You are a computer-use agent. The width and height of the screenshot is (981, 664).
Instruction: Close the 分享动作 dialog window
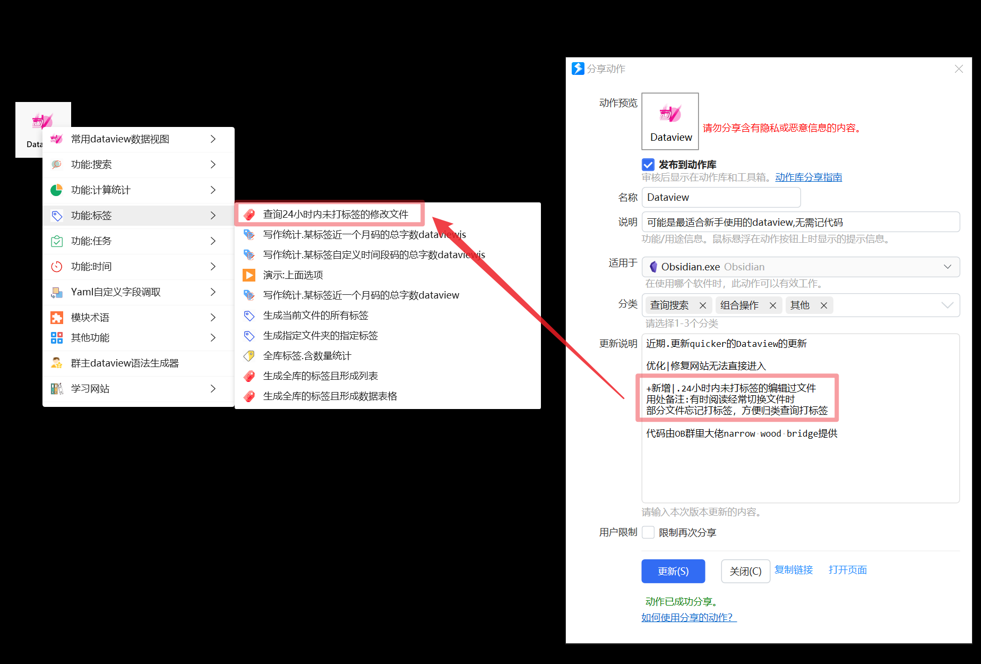(x=959, y=69)
